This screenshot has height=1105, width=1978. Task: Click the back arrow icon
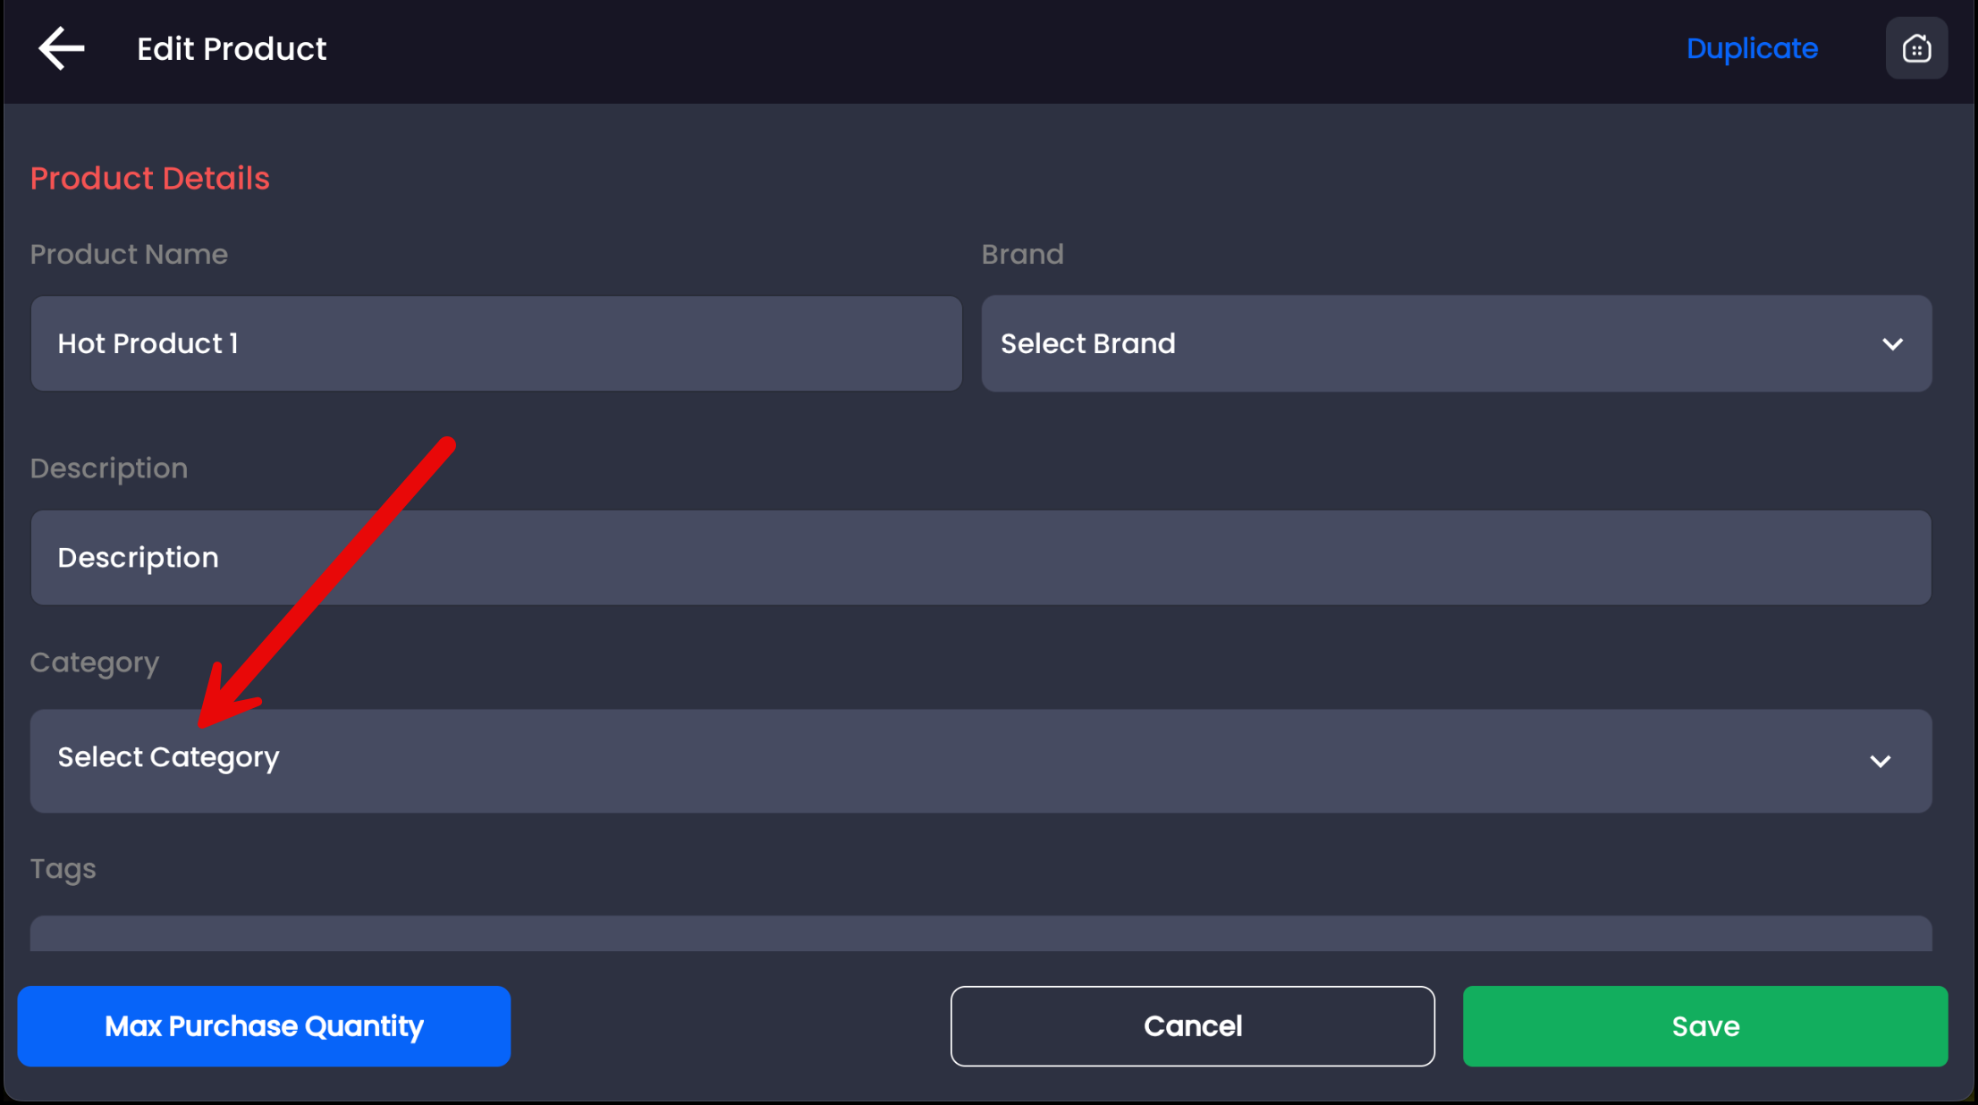(61, 48)
